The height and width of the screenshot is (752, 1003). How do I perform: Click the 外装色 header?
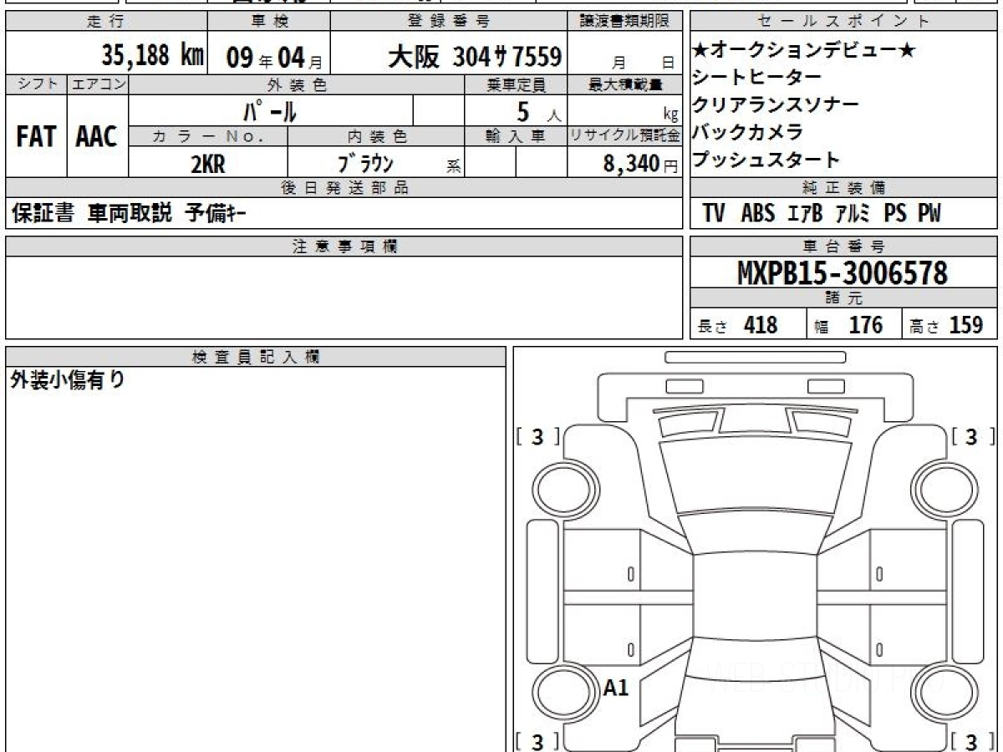(x=297, y=84)
